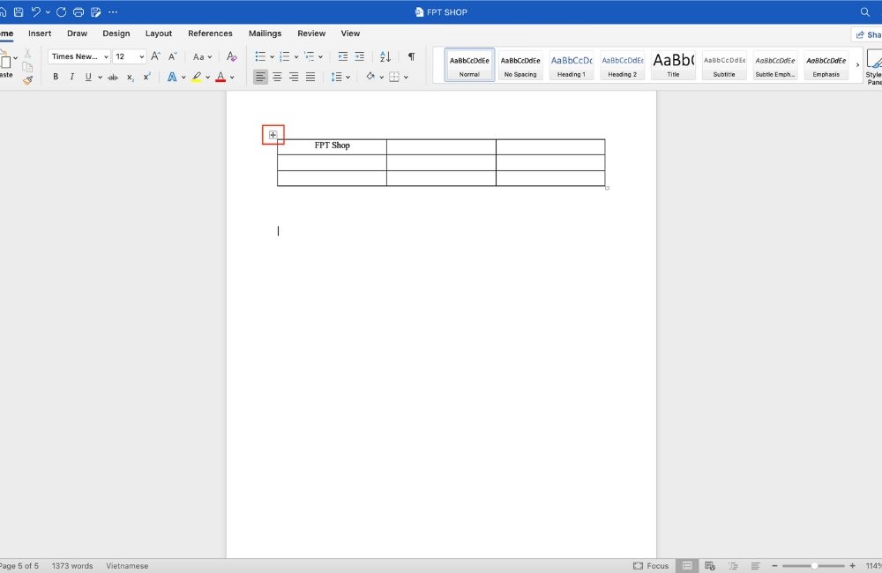Select Align Right

(x=294, y=77)
